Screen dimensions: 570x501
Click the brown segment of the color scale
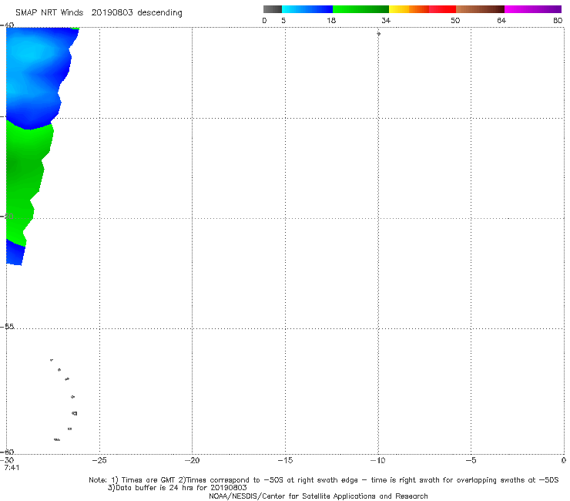[x=480, y=9]
